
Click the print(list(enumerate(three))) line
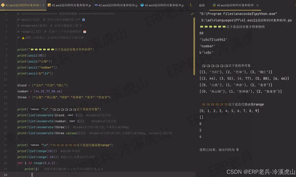(x=43, y=127)
